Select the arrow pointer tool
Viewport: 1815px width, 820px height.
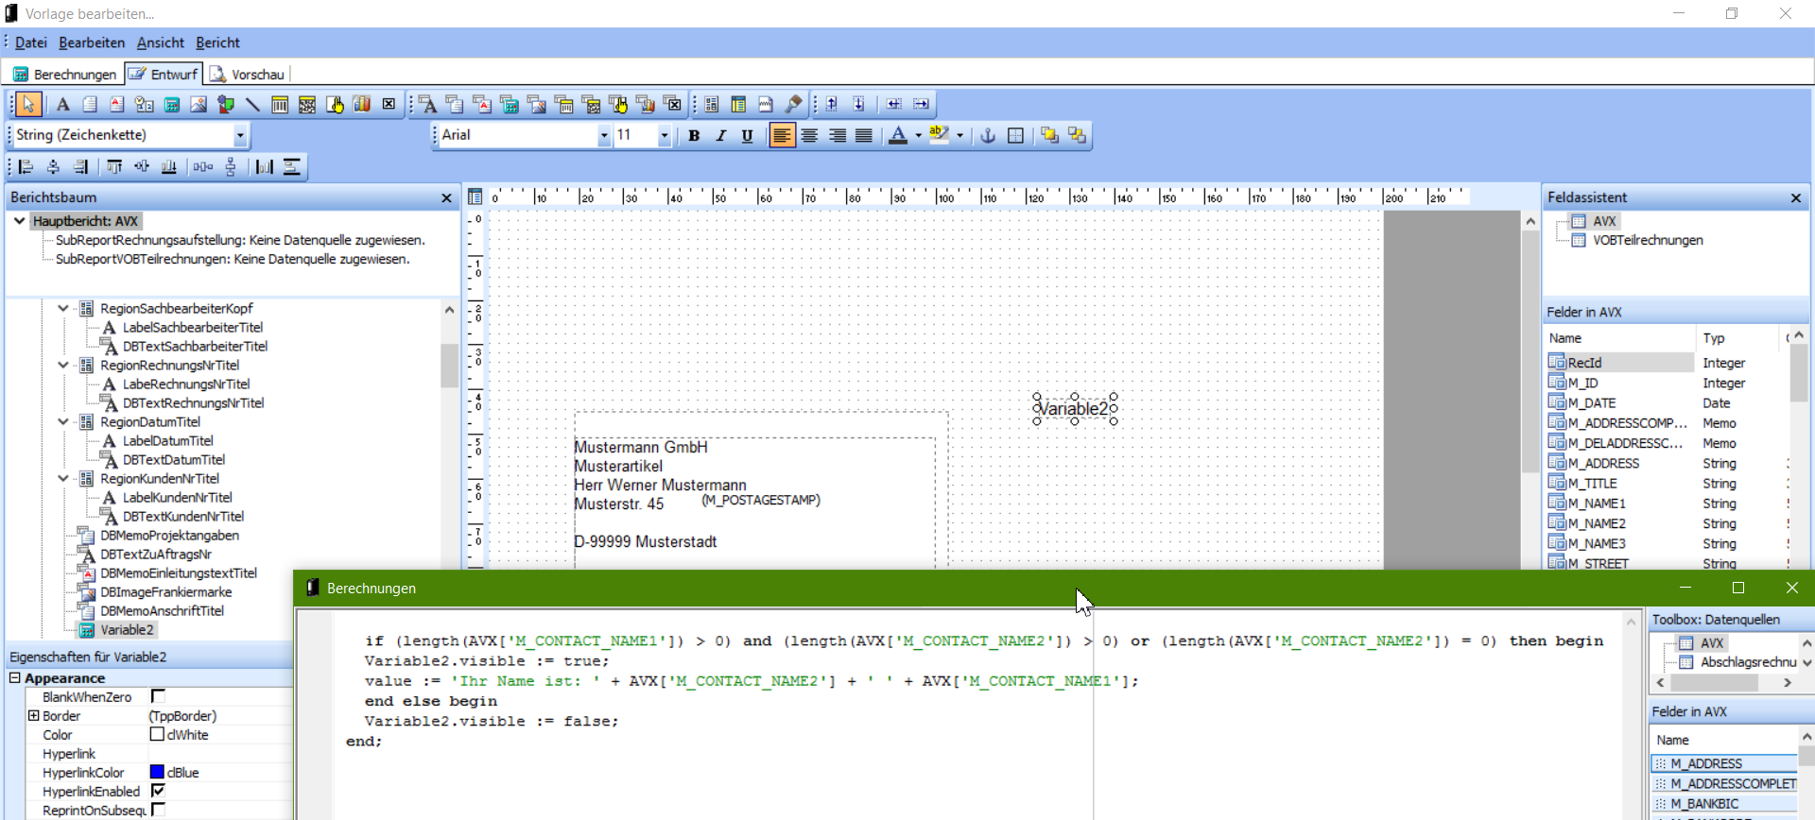(x=28, y=104)
